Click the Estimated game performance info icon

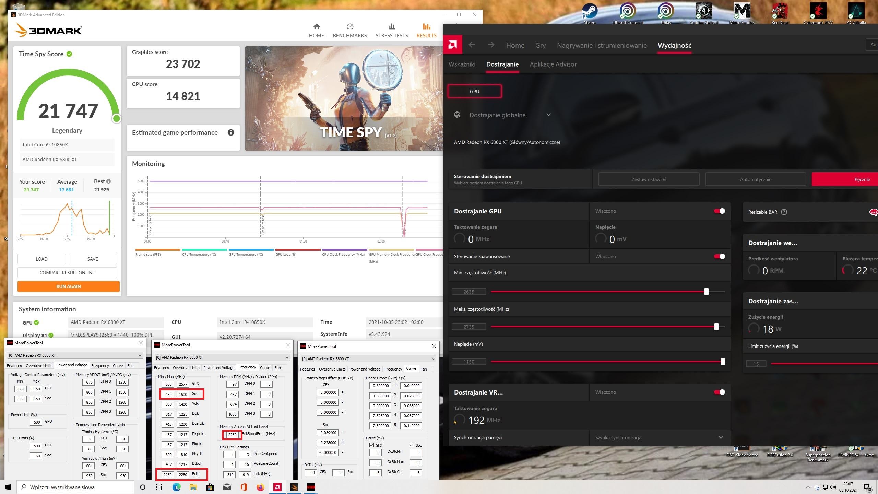coord(231,133)
